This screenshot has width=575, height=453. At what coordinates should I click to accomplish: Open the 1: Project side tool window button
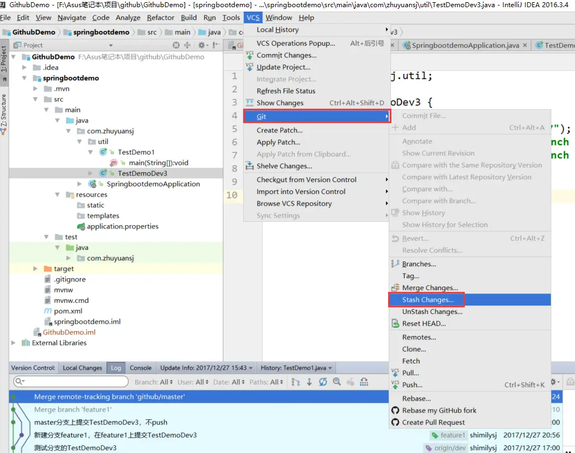[4, 63]
